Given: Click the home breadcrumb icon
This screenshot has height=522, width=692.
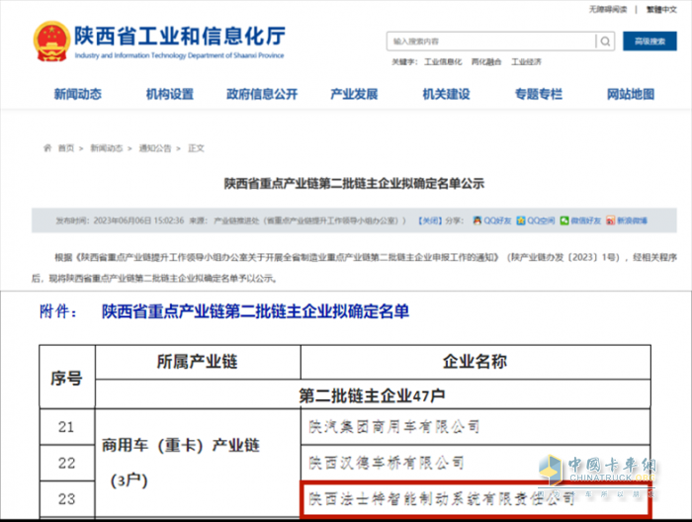Looking at the screenshot, I should [x=47, y=148].
